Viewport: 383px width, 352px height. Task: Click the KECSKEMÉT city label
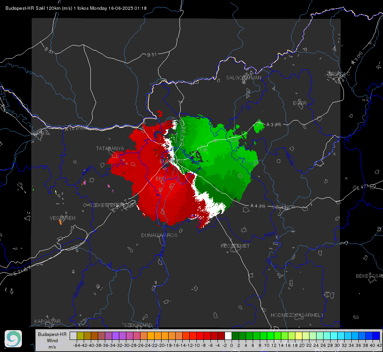point(235,246)
